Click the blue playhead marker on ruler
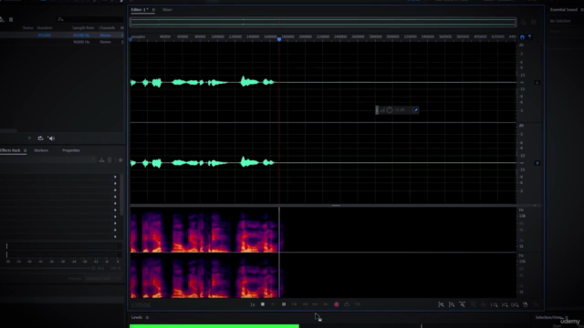This screenshot has width=584, height=328. [x=279, y=39]
